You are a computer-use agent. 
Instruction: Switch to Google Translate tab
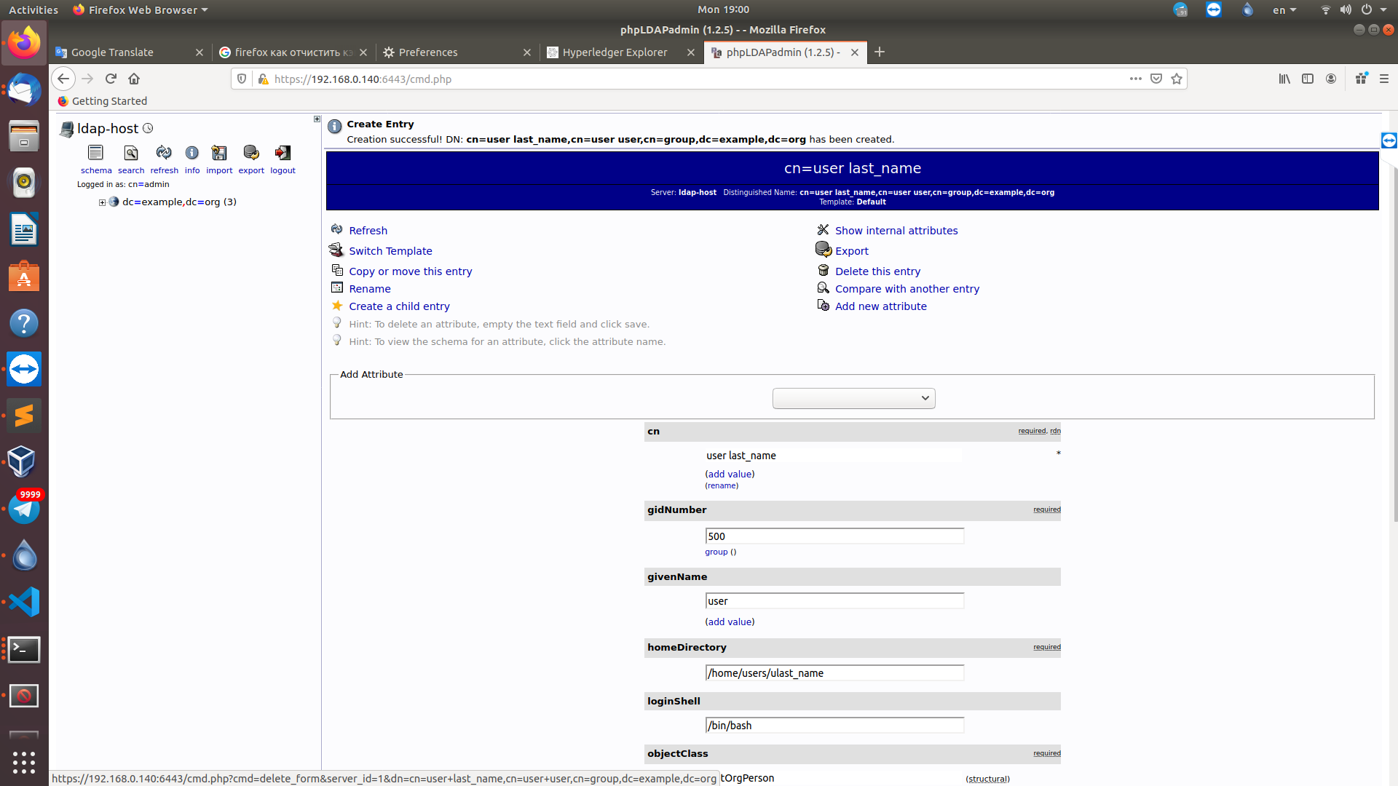pyautogui.click(x=113, y=52)
